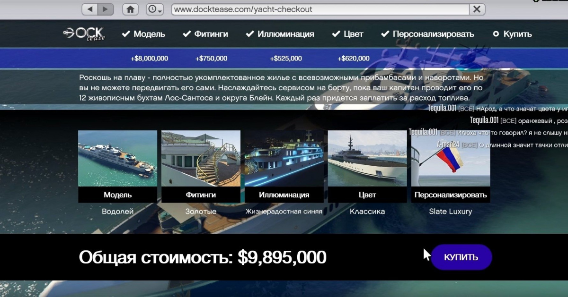Click the +$525,000 illumination price
The image size is (568, 297).
(286, 59)
